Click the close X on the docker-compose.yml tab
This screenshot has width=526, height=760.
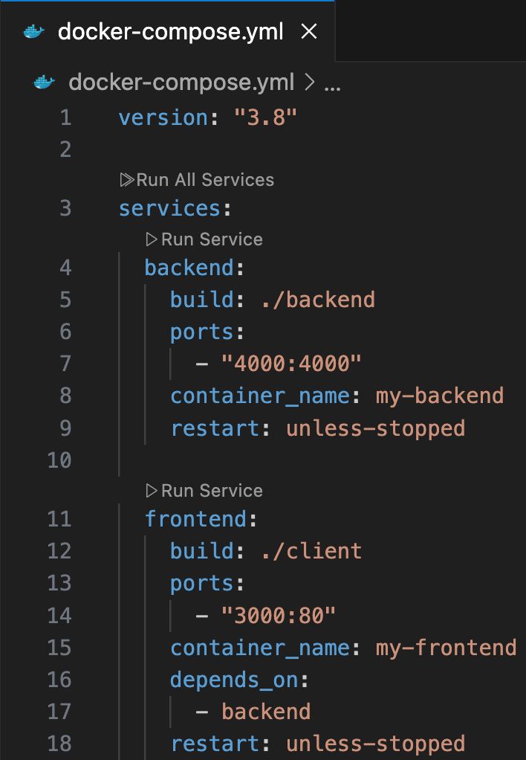(310, 31)
